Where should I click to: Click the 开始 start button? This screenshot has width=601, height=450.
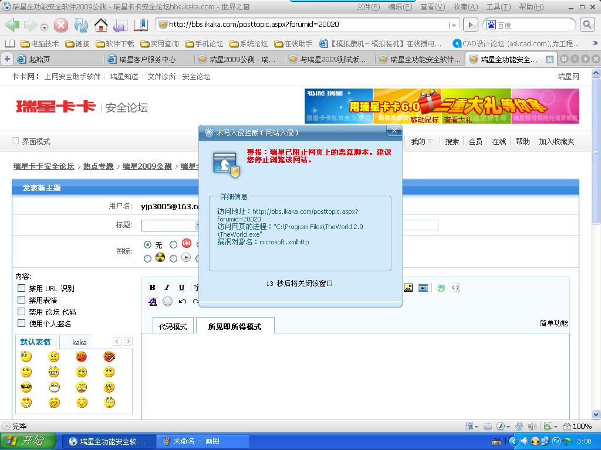pyautogui.click(x=28, y=441)
